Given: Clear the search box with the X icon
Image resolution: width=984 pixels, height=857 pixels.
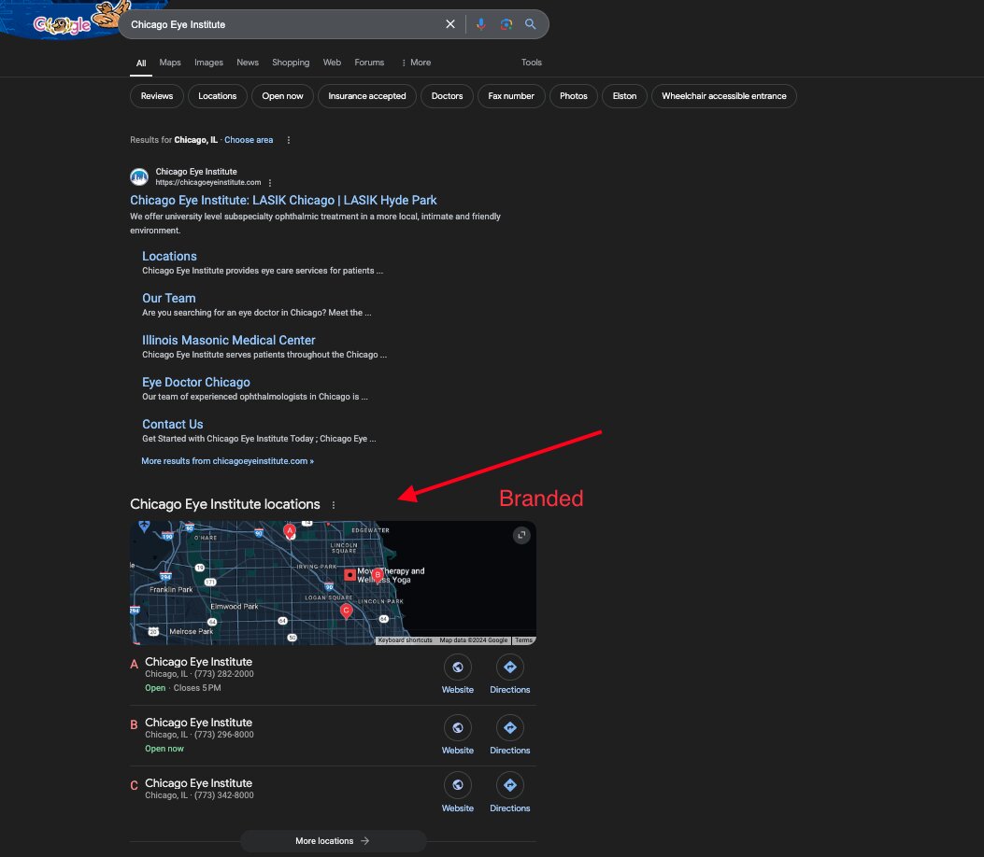Looking at the screenshot, I should pos(450,24).
